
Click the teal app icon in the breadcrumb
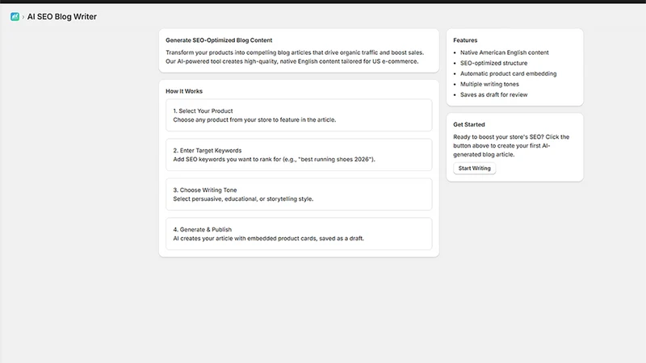pos(15,16)
